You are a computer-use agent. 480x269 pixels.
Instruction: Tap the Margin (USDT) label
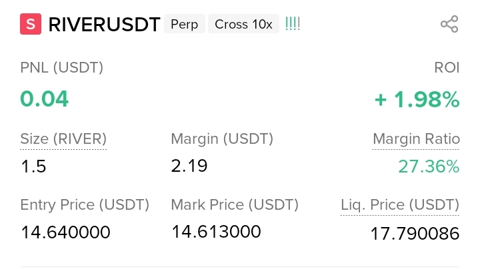pyautogui.click(x=222, y=139)
